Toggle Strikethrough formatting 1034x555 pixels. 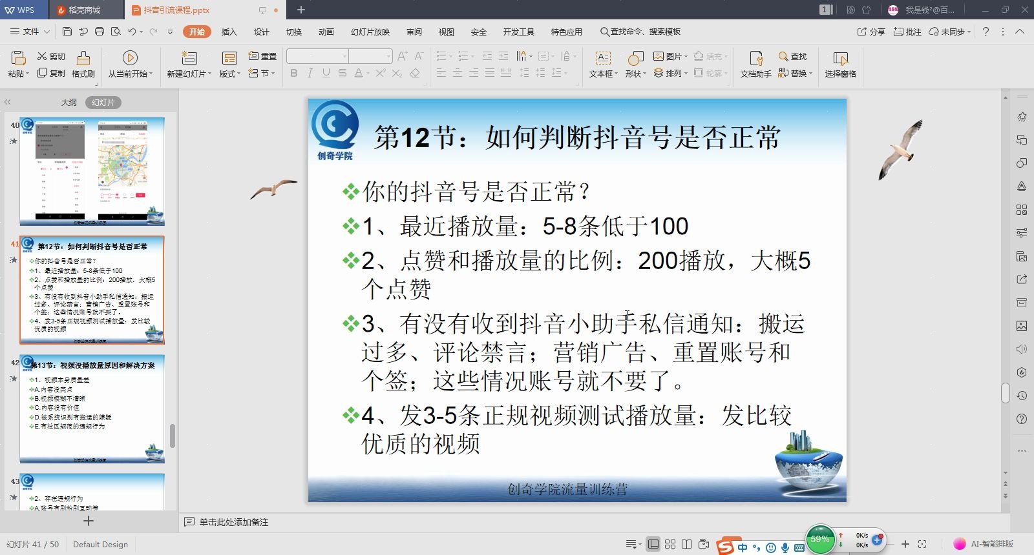pos(343,73)
